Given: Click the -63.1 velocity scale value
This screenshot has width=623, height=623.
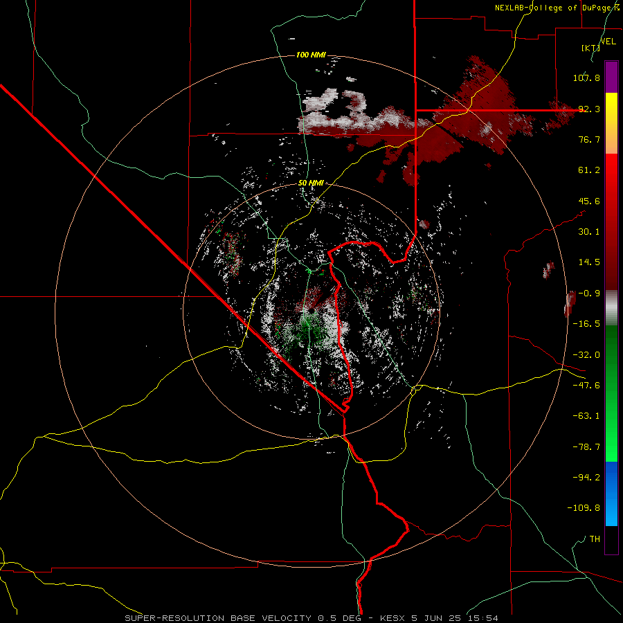Looking at the screenshot, I should pos(586,416).
